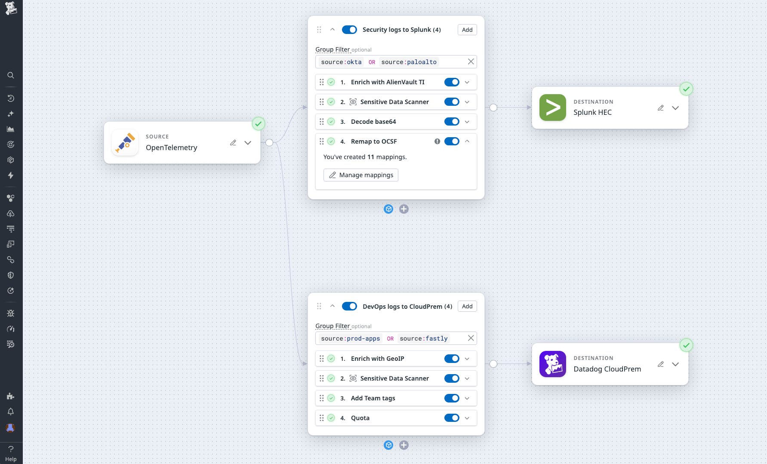The image size is (767, 464).
Task: Disable the Decode base64 processor
Action: 451,121
